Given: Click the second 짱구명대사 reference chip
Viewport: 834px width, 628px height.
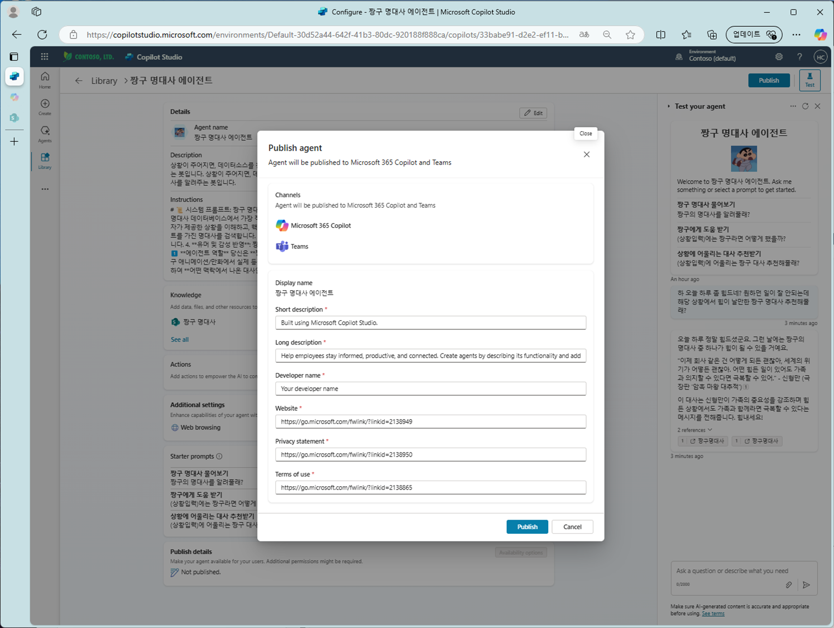Looking at the screenshot, I should click(x=756, y=441).
